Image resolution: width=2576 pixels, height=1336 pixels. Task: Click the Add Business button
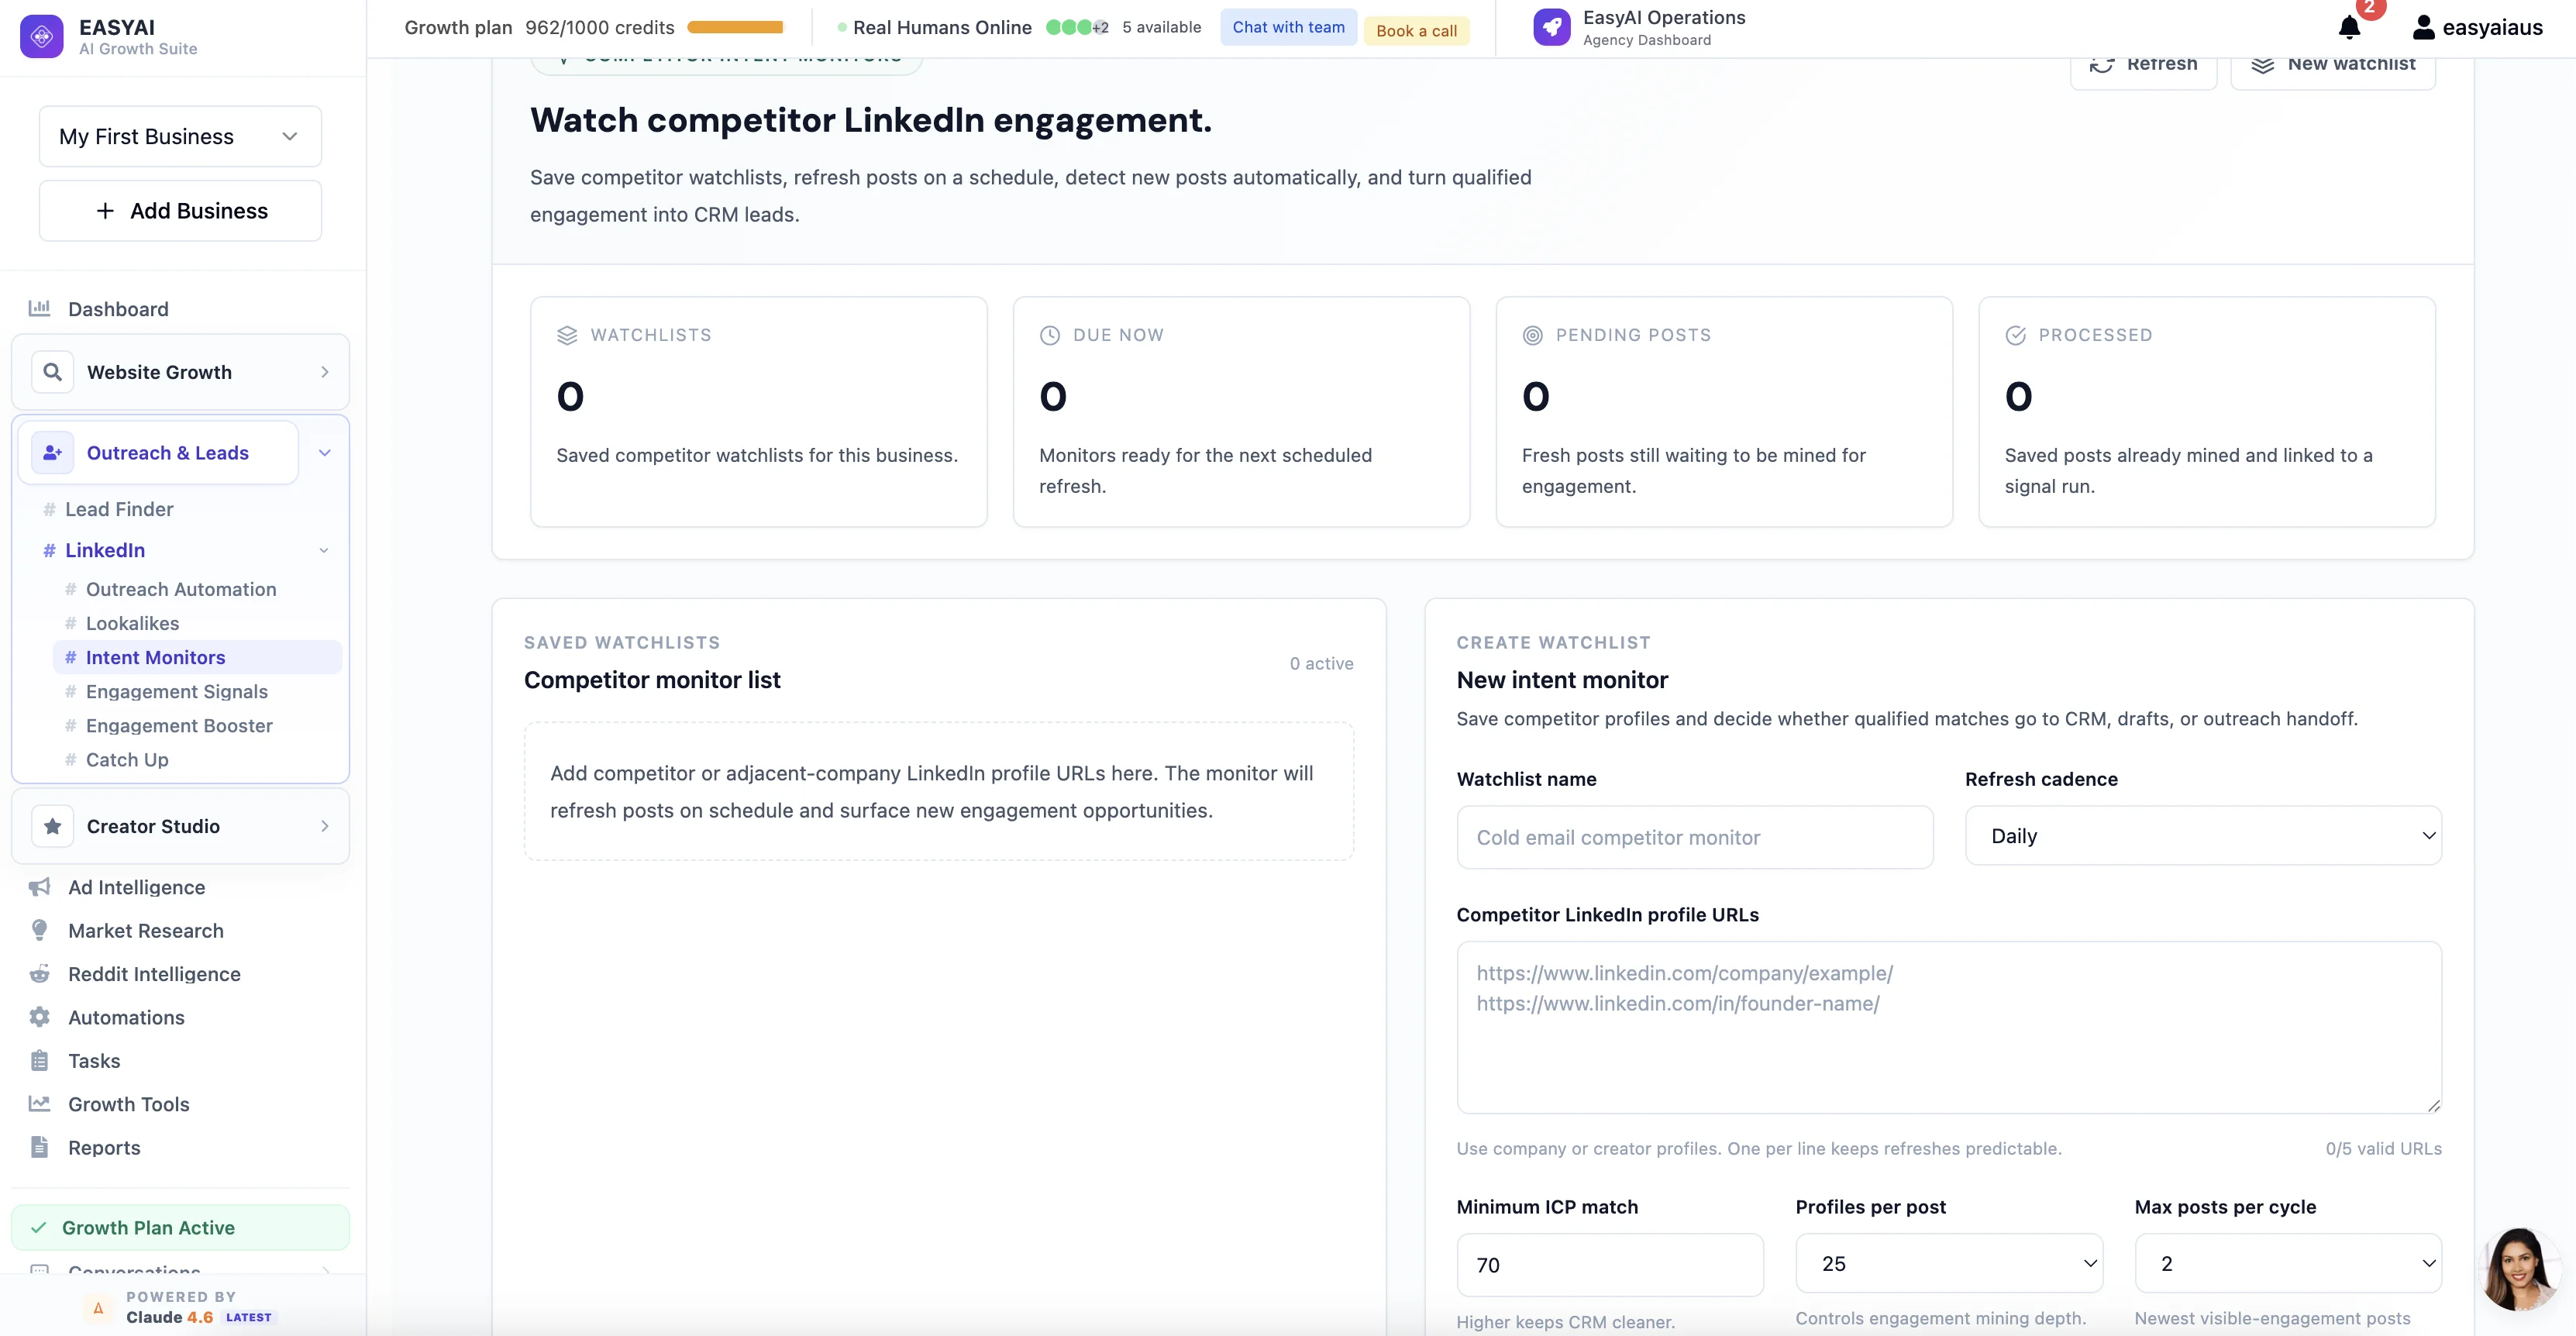(x=180, y=210)
